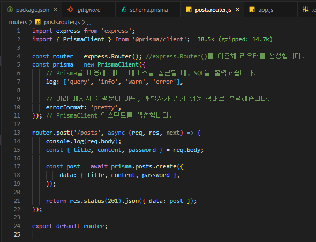The width and height of the screenshot is (316, 242).
Task: Switch to the schema.prisma tab
Action: (148, 10)
